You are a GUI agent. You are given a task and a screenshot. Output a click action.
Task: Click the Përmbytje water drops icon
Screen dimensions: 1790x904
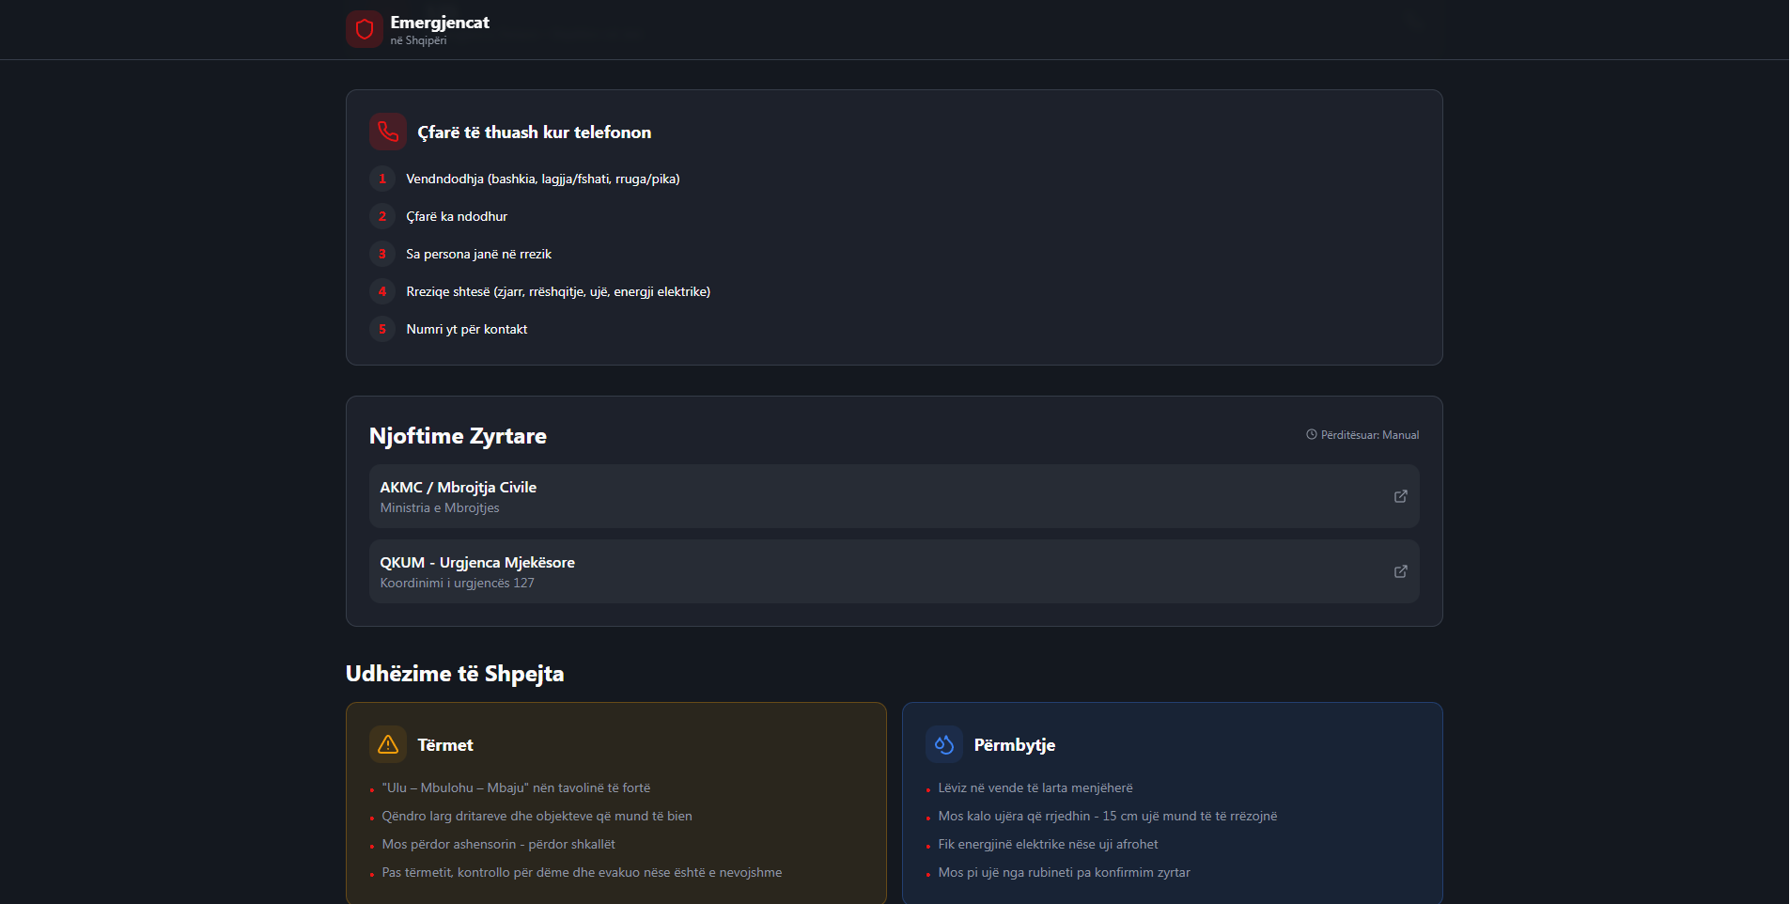click(x=943, y=744)
